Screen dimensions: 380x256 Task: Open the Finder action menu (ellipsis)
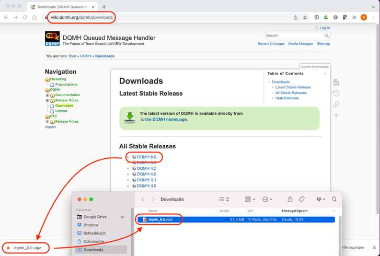pyautogui.click(x=268, y=200)
